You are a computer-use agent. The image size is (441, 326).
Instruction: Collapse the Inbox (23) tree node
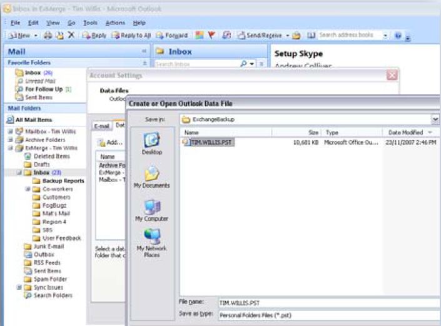pos(19,173)
